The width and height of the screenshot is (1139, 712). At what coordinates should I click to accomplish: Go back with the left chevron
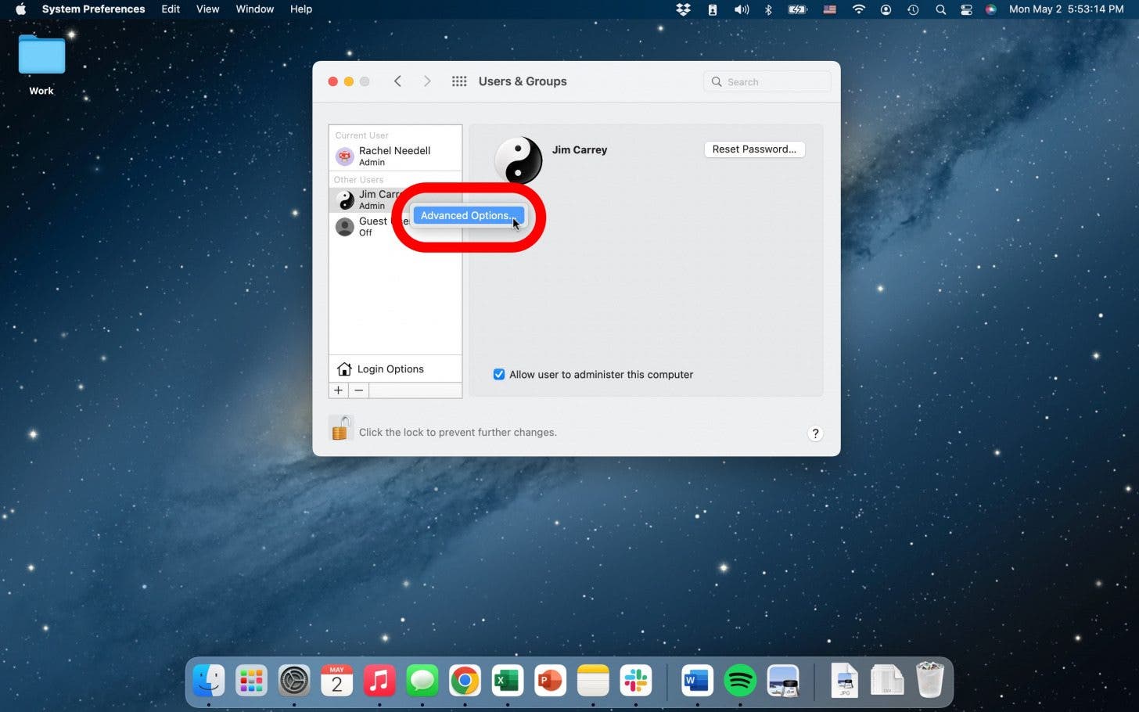tap(397, 81)
